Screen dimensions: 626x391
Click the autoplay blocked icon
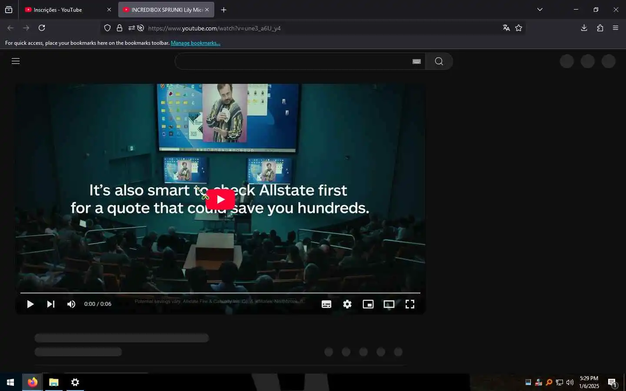[140, 28]
